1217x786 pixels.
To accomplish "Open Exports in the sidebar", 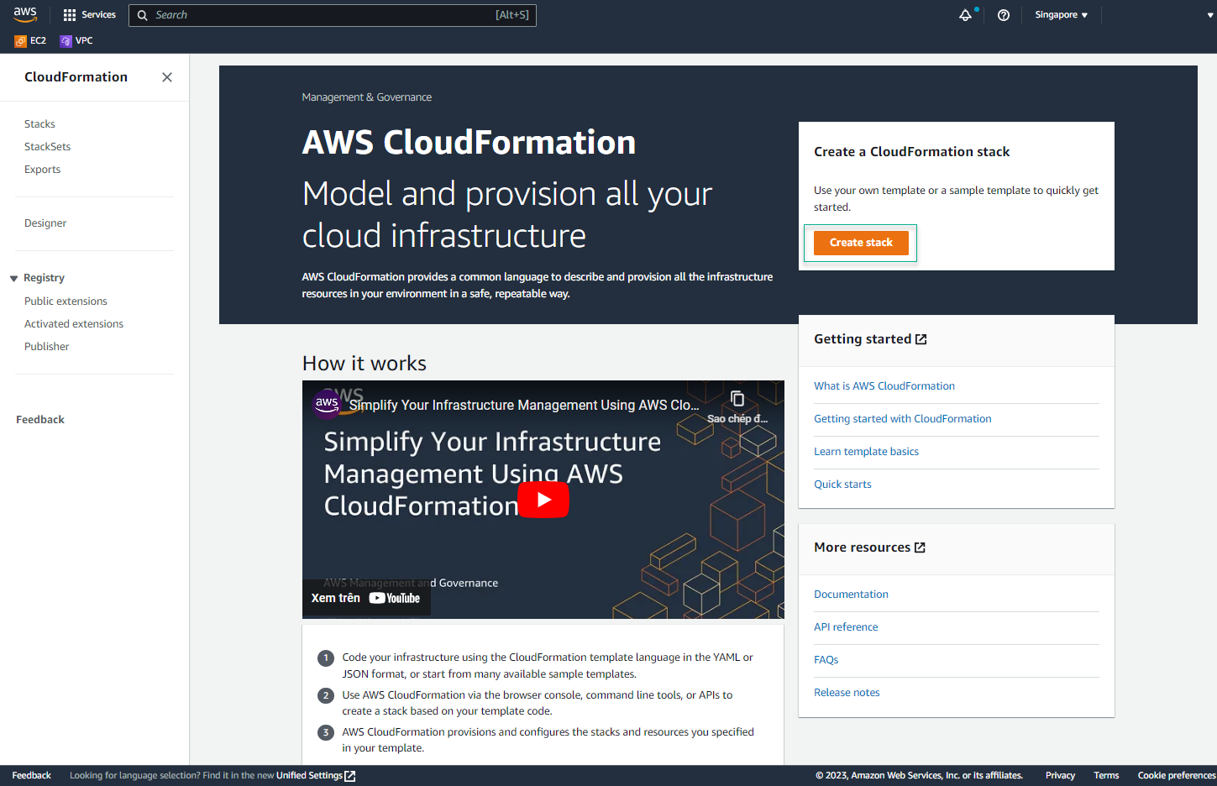I will [x=42, y=170].
